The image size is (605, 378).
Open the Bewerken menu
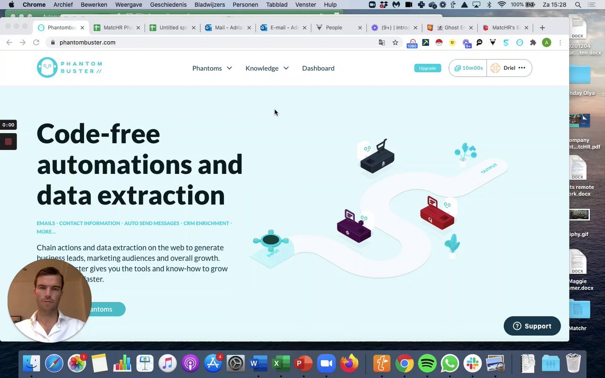(x=94, y=5)
